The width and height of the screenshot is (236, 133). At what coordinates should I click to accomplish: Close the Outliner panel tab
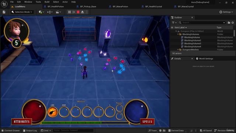tap(192, 18)
